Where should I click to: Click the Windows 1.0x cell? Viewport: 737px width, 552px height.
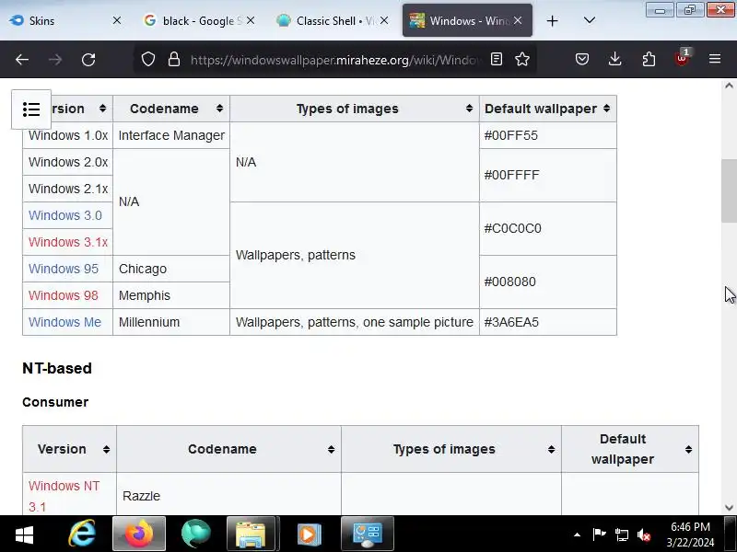pos(67,135)
